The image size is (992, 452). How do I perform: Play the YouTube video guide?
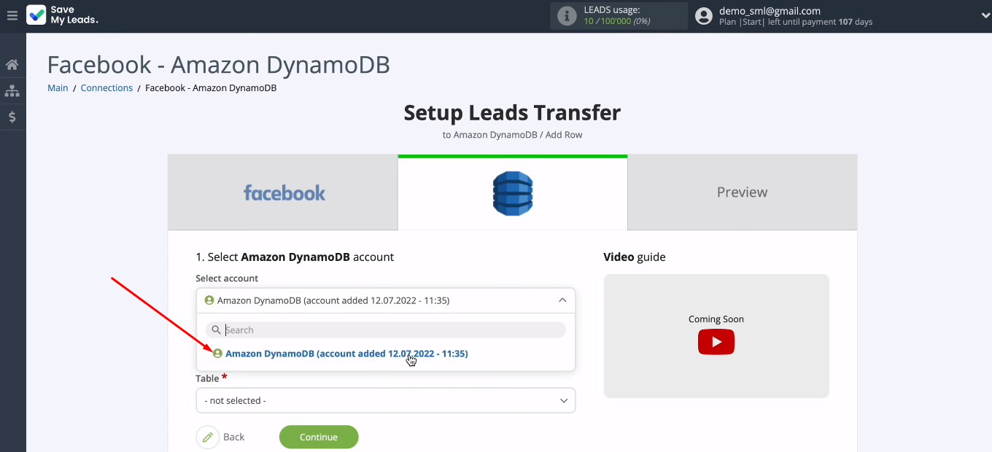pyautogui.click(x=716, y=342)
